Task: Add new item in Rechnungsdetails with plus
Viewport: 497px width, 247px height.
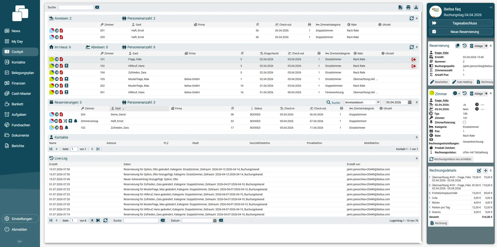Action: tap(486, 170)
